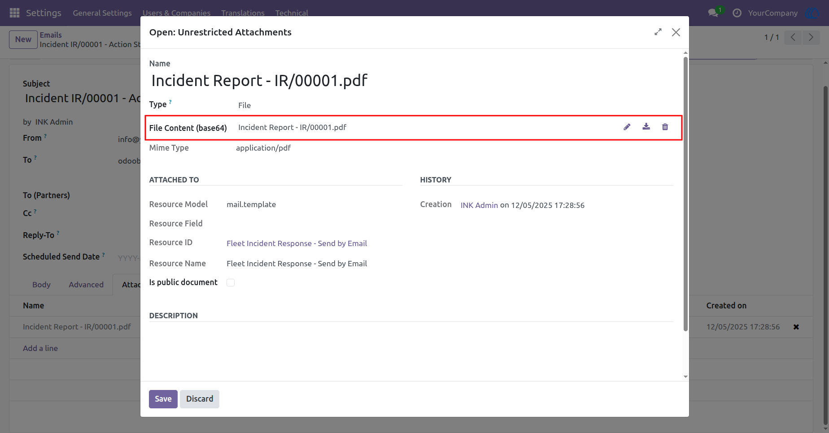Switch to the Body tab
The width and height of the screenshot is (829, 433).
point(41,285)
